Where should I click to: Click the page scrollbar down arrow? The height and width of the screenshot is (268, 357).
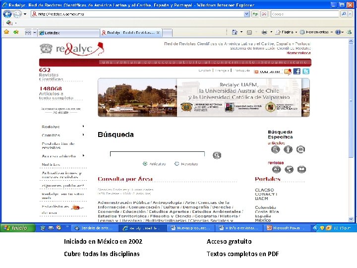[351, 219]
